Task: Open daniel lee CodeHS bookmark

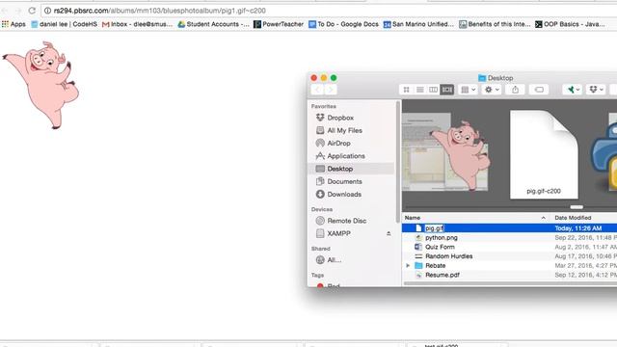Action: point(65,24)
